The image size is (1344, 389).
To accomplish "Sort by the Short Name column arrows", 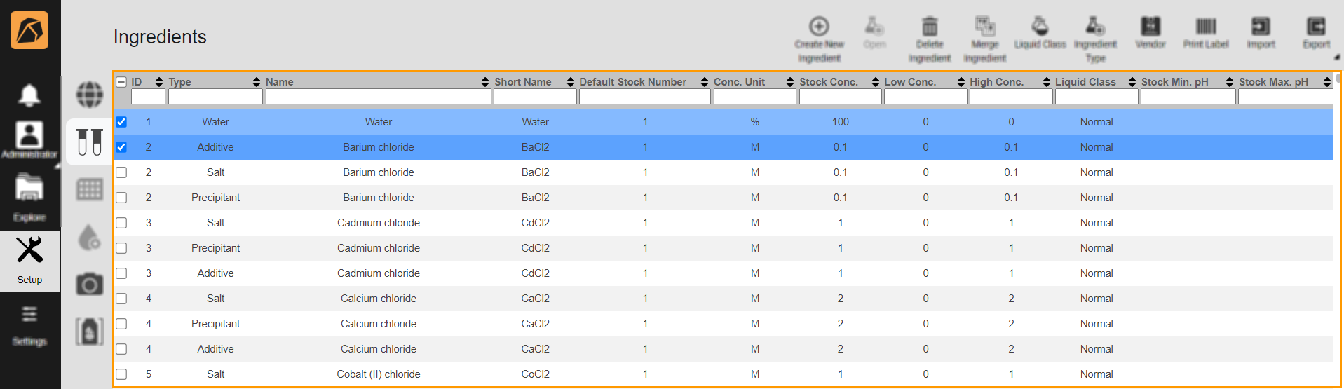I will coord(571,82).
